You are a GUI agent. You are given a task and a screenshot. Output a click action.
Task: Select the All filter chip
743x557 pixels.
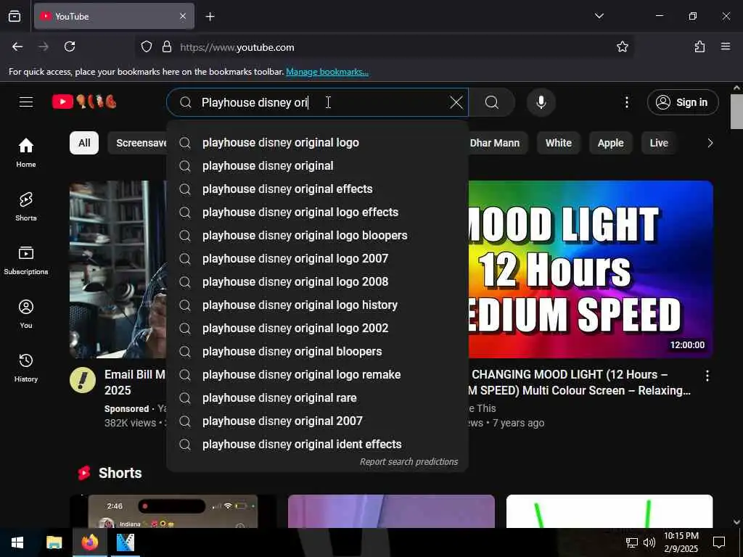84,143
